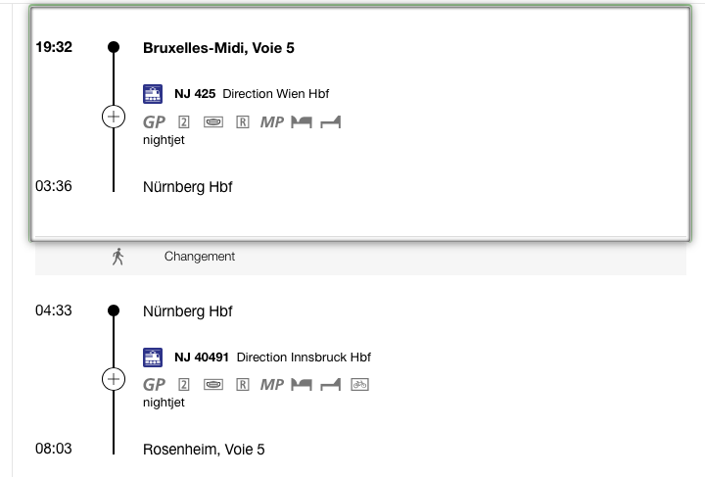Click the sleeper bed icon under NJ 40491
Screen dimensions: 705x477
(302, 384)
